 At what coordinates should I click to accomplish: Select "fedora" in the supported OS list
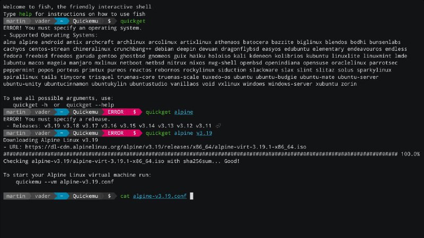(13, 56)
